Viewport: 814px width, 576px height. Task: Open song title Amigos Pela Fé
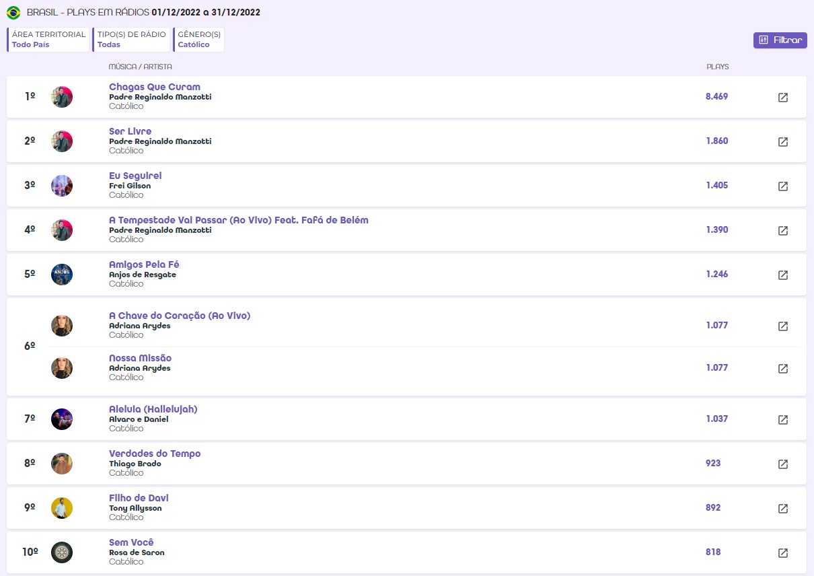click(144, 264)
